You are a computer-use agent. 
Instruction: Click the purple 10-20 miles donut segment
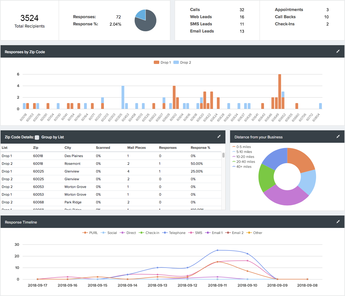pos(284,197)
